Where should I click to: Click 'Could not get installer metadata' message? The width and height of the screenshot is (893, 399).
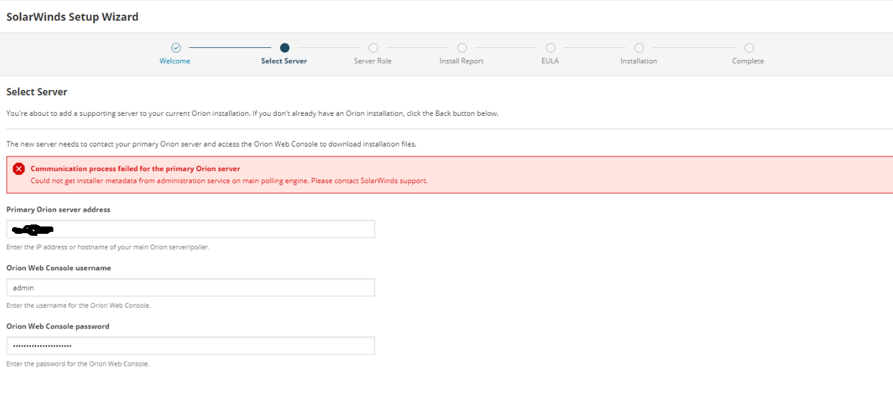pyautogui.click(x=229, y=181)
